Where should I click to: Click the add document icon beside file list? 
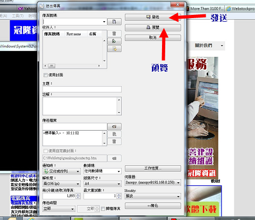[x=114, y=134]
